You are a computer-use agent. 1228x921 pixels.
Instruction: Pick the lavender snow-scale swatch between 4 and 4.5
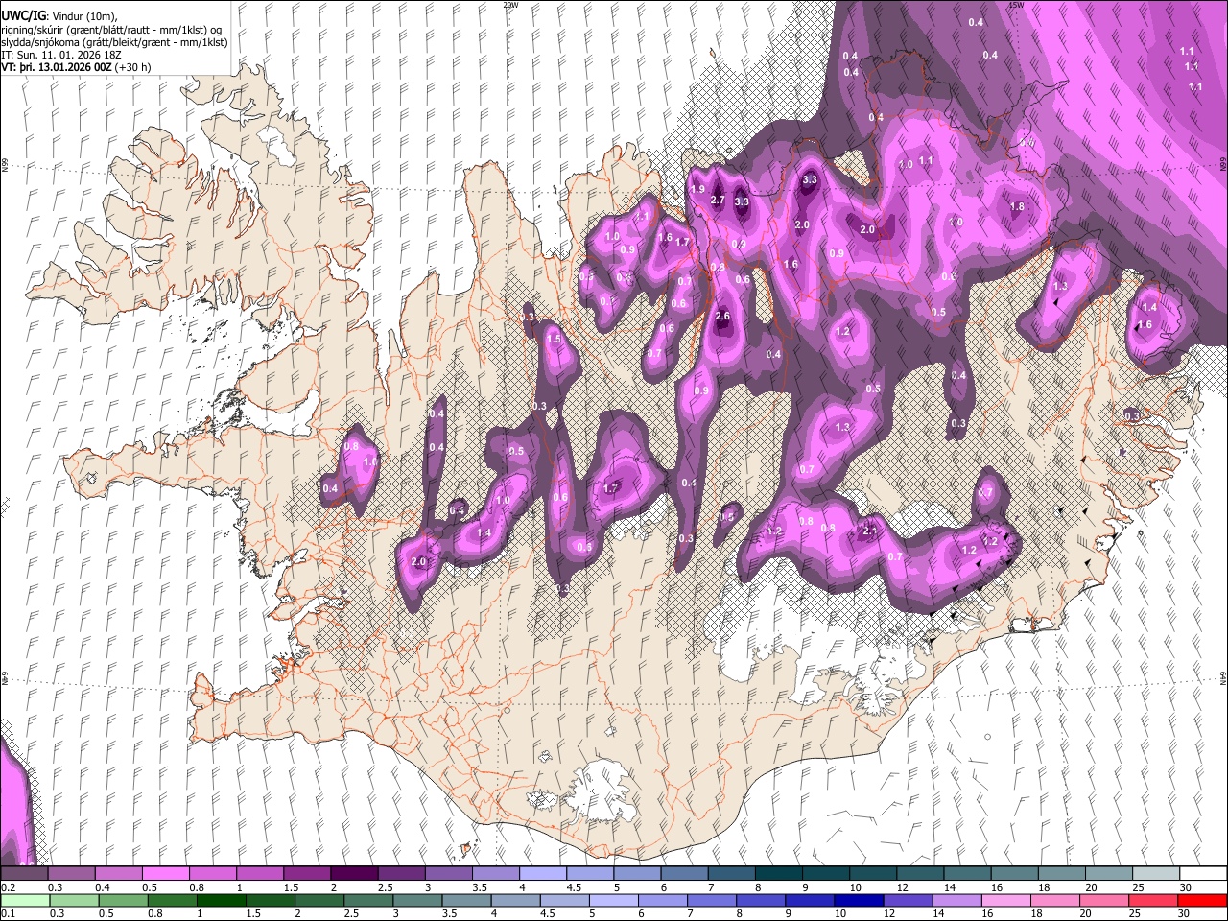(543, 874)
